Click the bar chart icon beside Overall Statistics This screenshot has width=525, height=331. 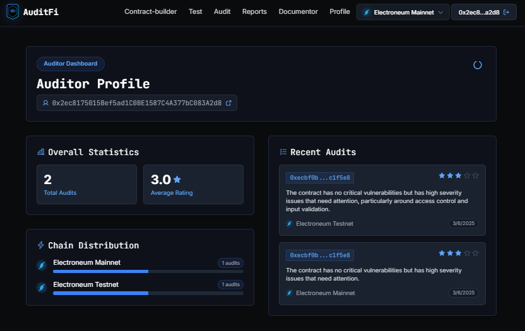[x=41, y=152]
